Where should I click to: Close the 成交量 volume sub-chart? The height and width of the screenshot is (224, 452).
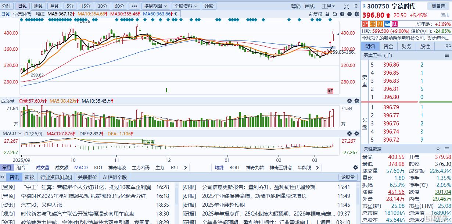[x=349, y=101]
